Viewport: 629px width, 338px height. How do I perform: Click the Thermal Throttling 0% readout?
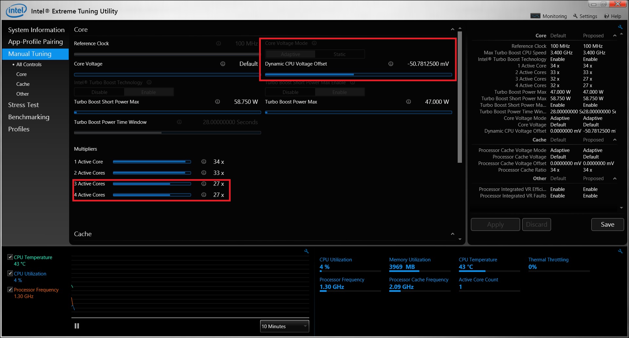click(532, 267)
